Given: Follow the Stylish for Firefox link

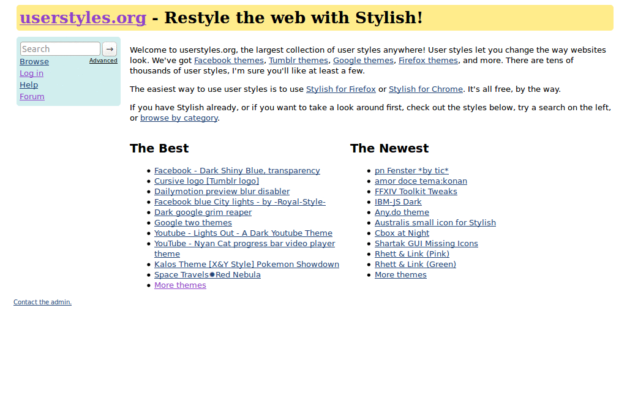Looking at the screenshot, I should click(341, 89).
